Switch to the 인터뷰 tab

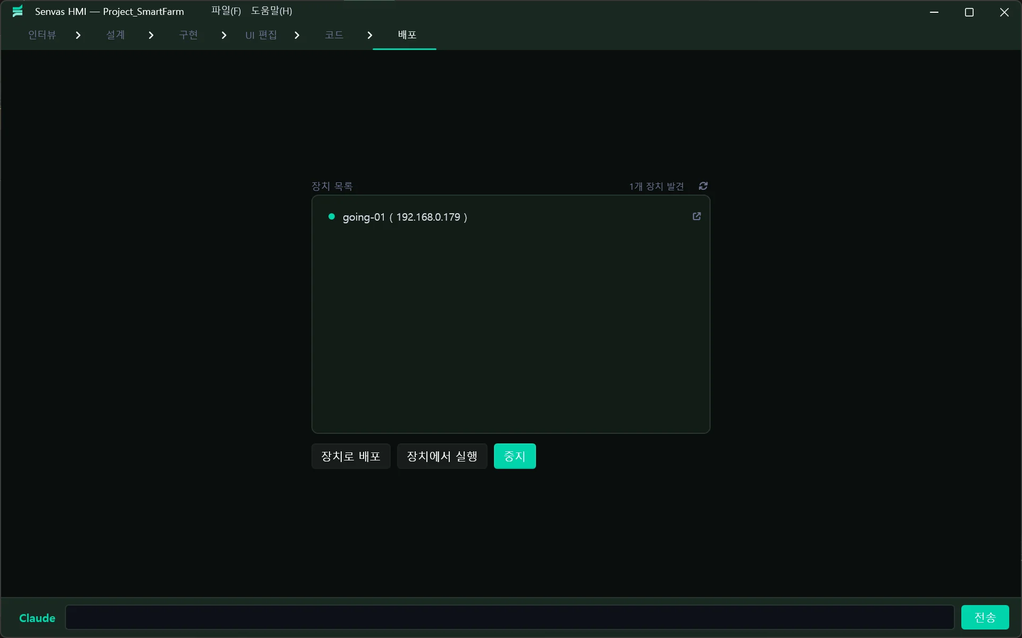[42, 35]
